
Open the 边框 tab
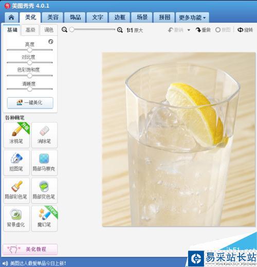[x=120, y=17]
